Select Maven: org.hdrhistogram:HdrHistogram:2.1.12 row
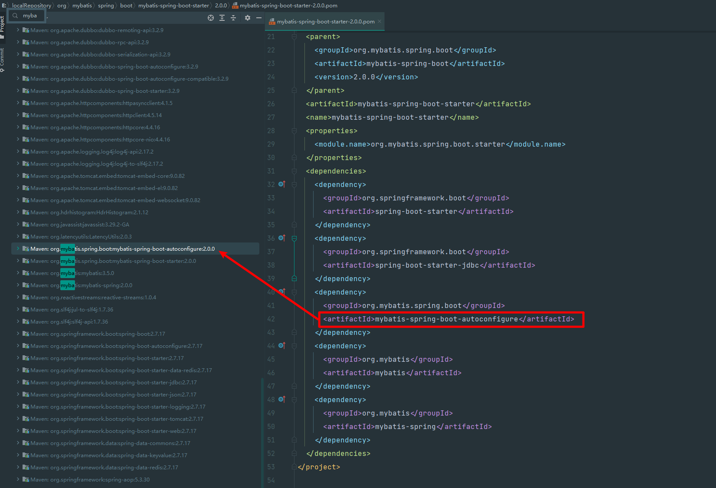Image resolution: width=716 pixels, height=488 pixels. 135,213
